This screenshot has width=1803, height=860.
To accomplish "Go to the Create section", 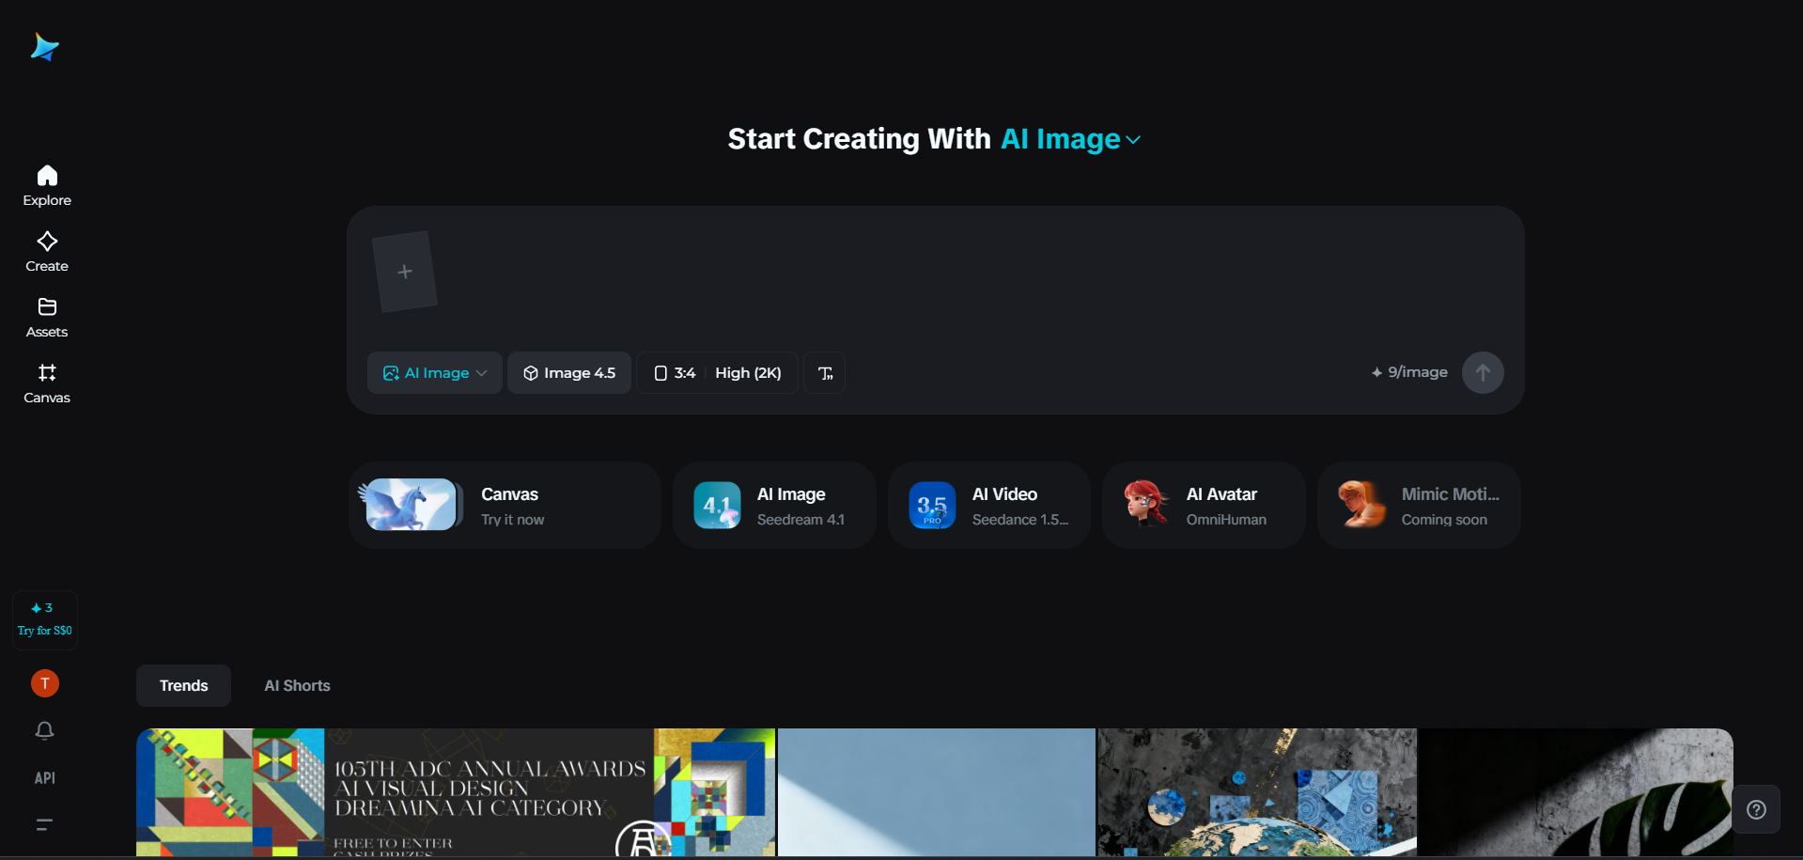I will [x=47, y=252].
